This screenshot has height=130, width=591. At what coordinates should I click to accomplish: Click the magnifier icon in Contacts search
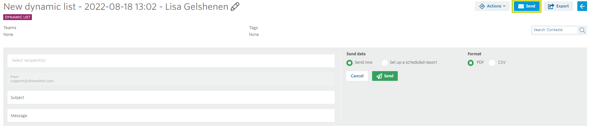[582, 30]
